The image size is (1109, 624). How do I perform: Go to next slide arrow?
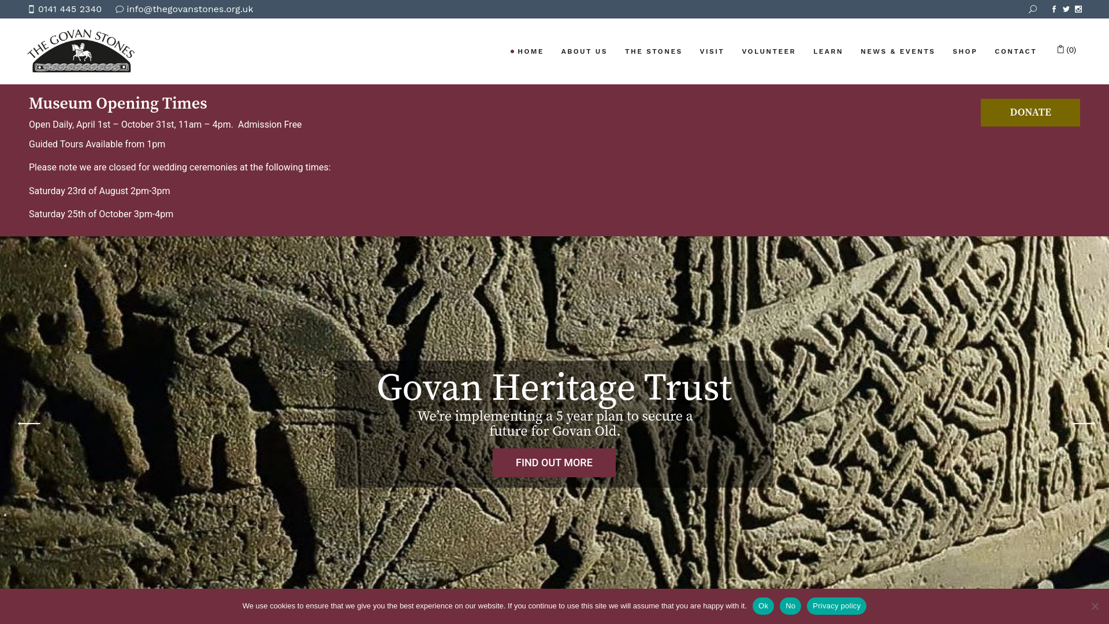pos(1084,424)
